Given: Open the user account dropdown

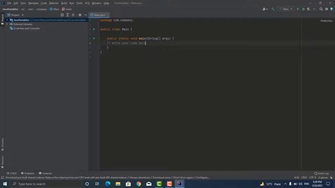Looking at the screenshot, I should tap(265, 9).
